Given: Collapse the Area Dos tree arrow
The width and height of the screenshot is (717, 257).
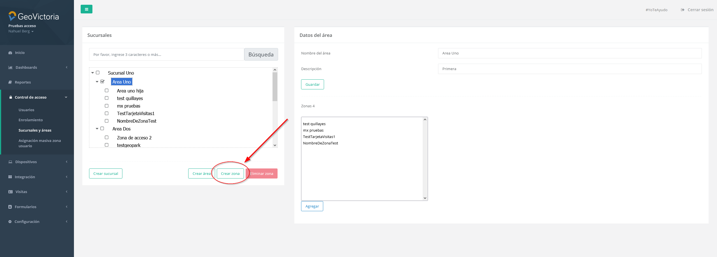Looking at the screenshot, I should click(97, 128).
